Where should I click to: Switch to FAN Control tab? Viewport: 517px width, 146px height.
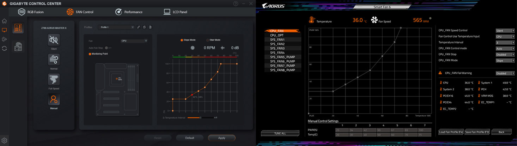(80, 12)
